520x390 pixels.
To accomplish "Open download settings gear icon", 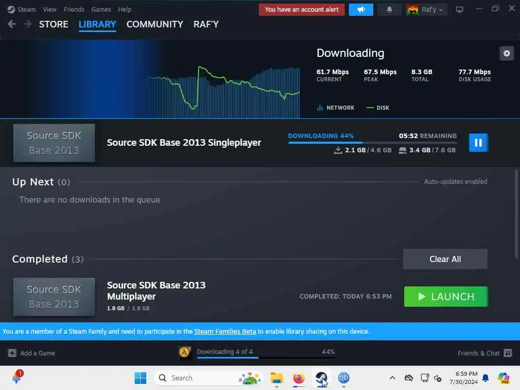I will click(506, 53).
